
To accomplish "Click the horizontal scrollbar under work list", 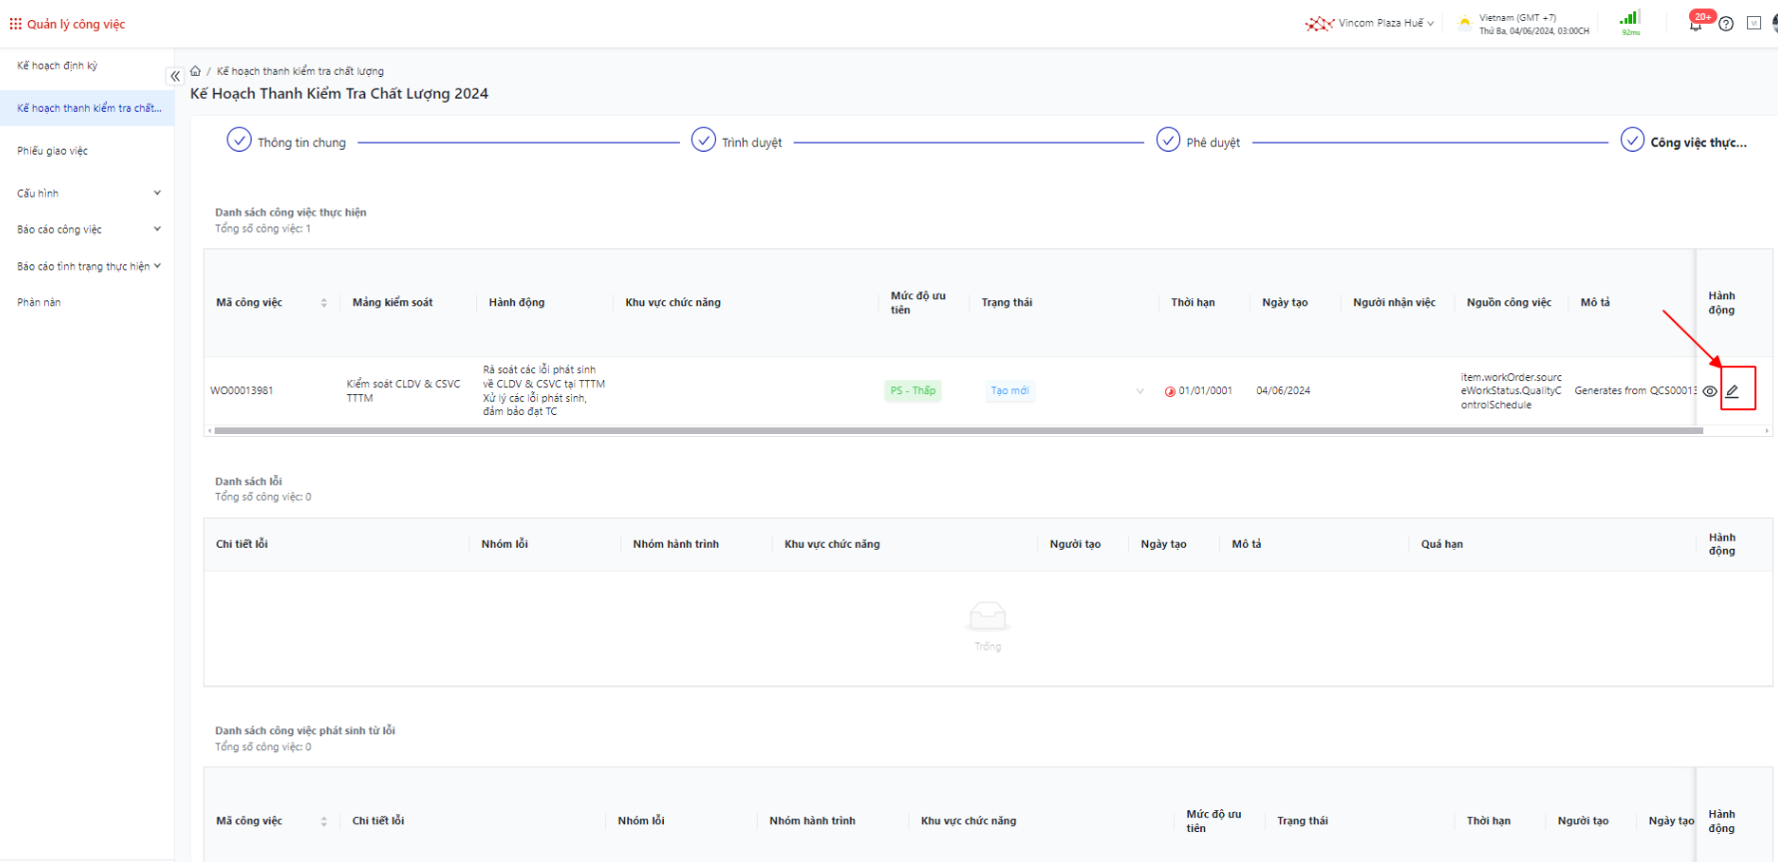I will tap(958, 431).
